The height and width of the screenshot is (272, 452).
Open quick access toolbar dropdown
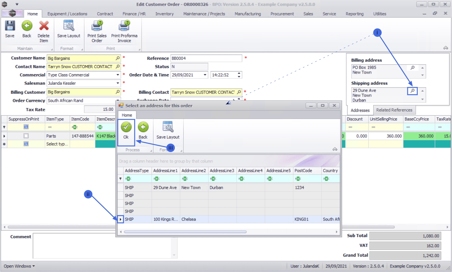[x=17, y=4]
